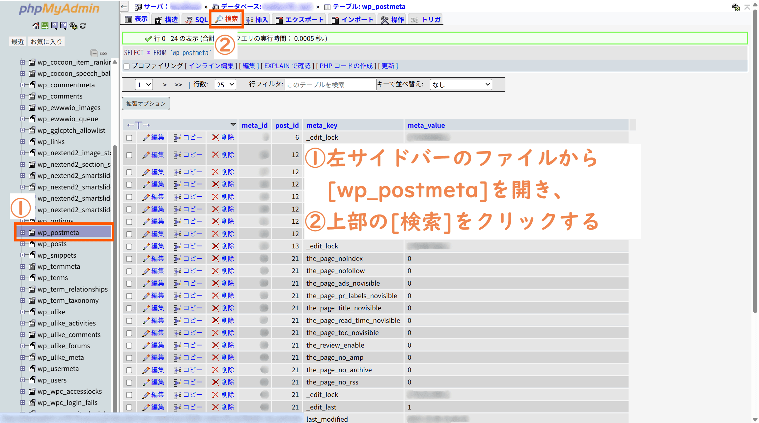Select the checkbox for the _edit_last row
The image size is (759, 423).
point(129,407)
